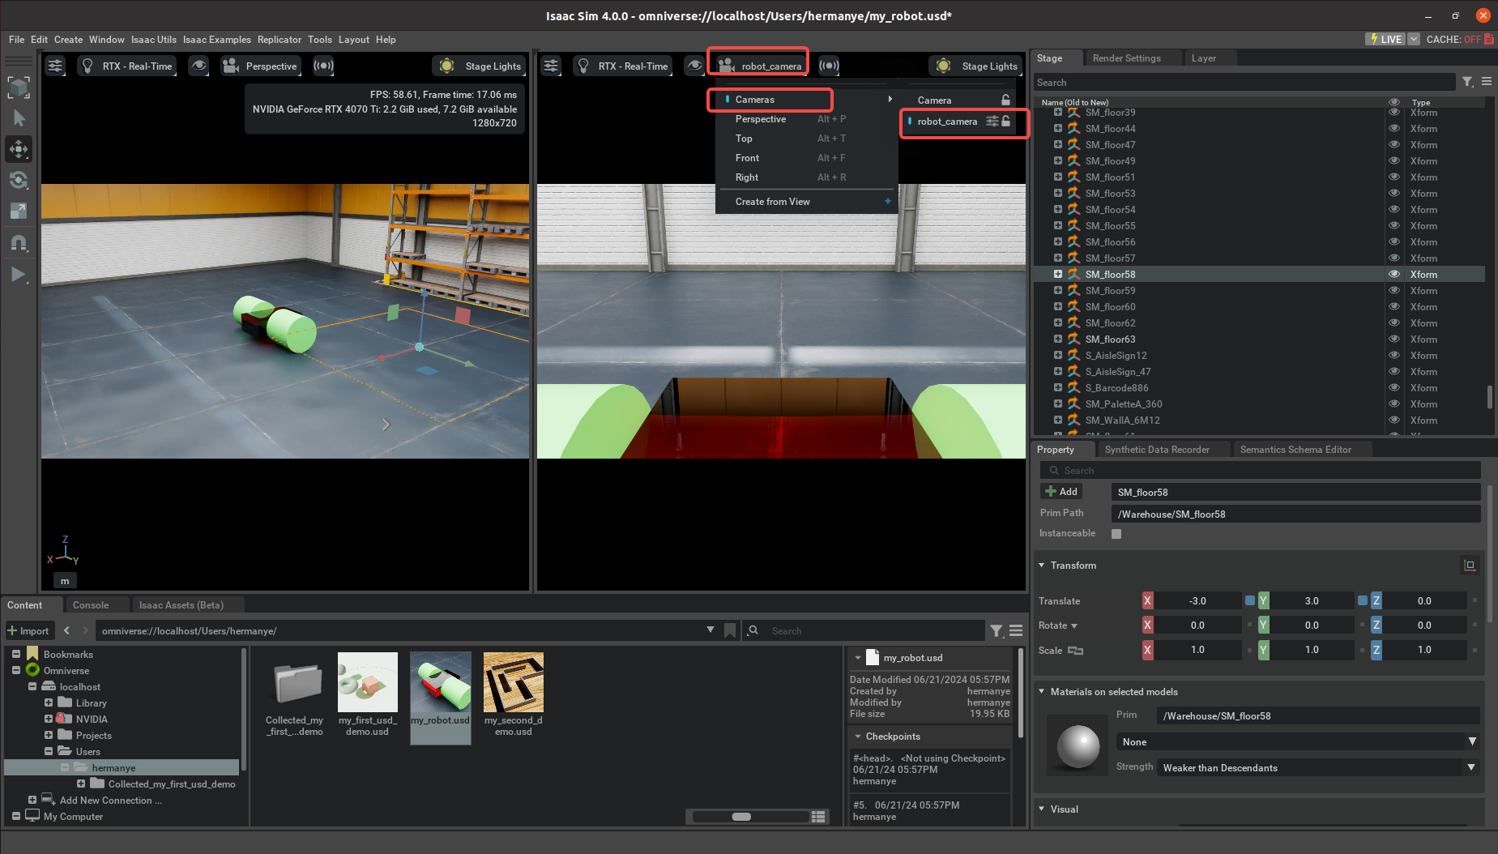Toggle the Instanceable checkbox for SM_floor58

pos(1116,533)
